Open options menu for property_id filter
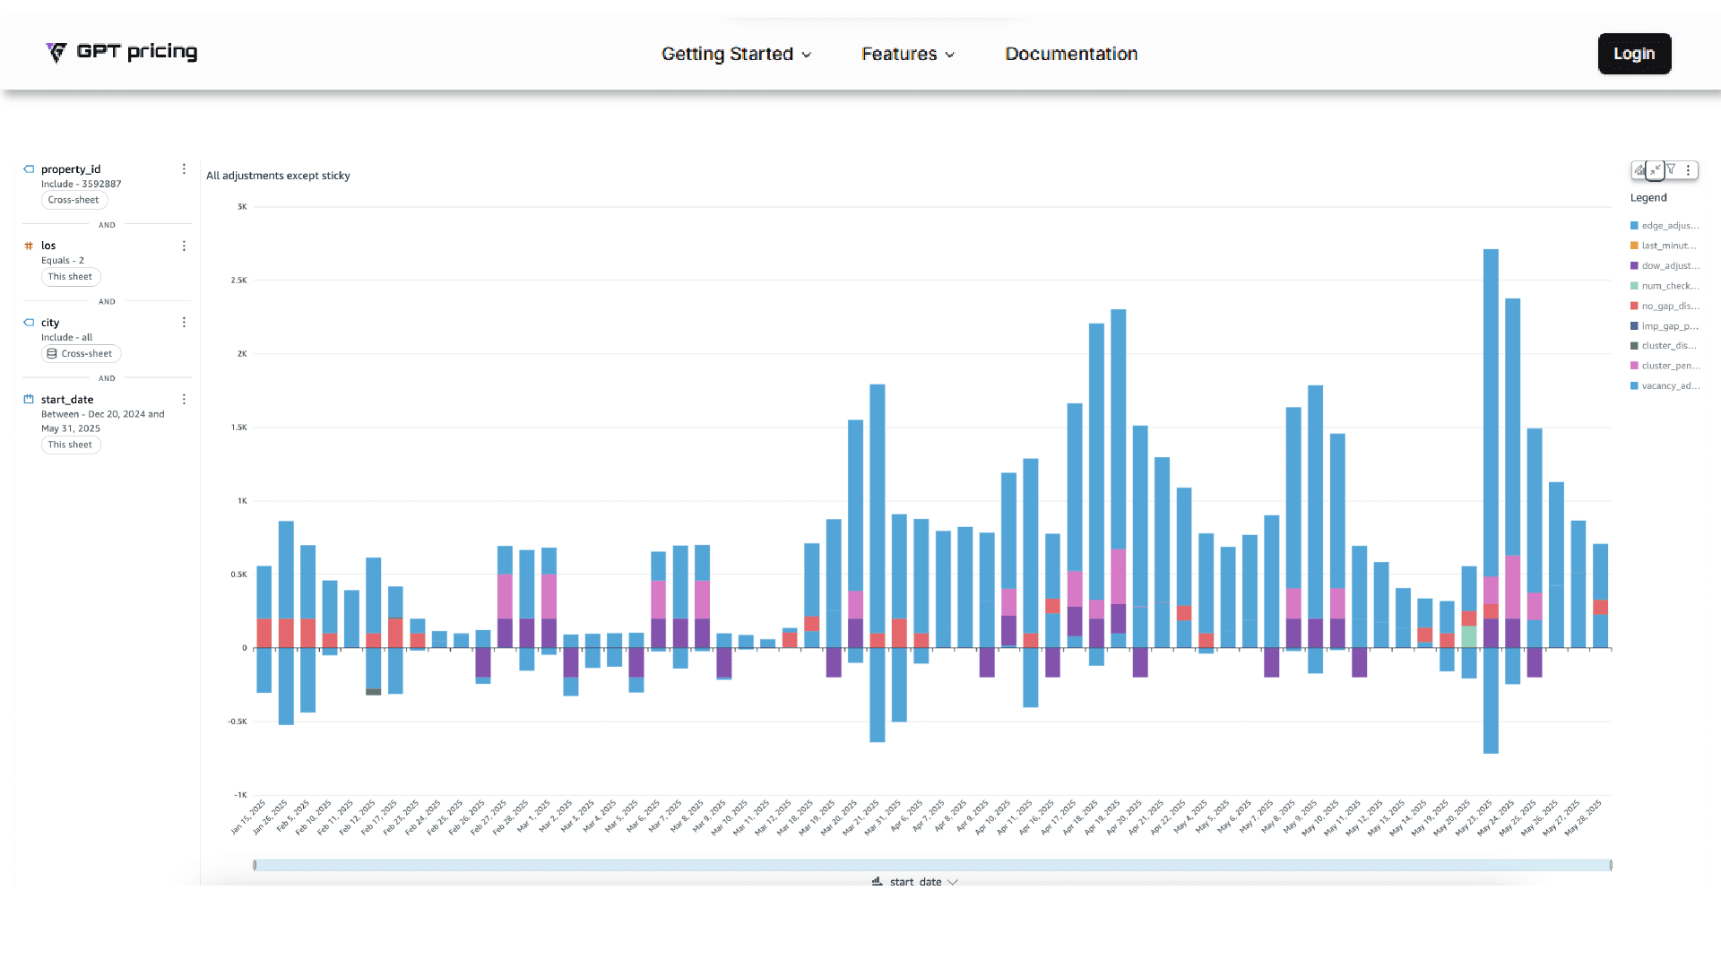This screenshot has width=1721, height=968. 184,169
